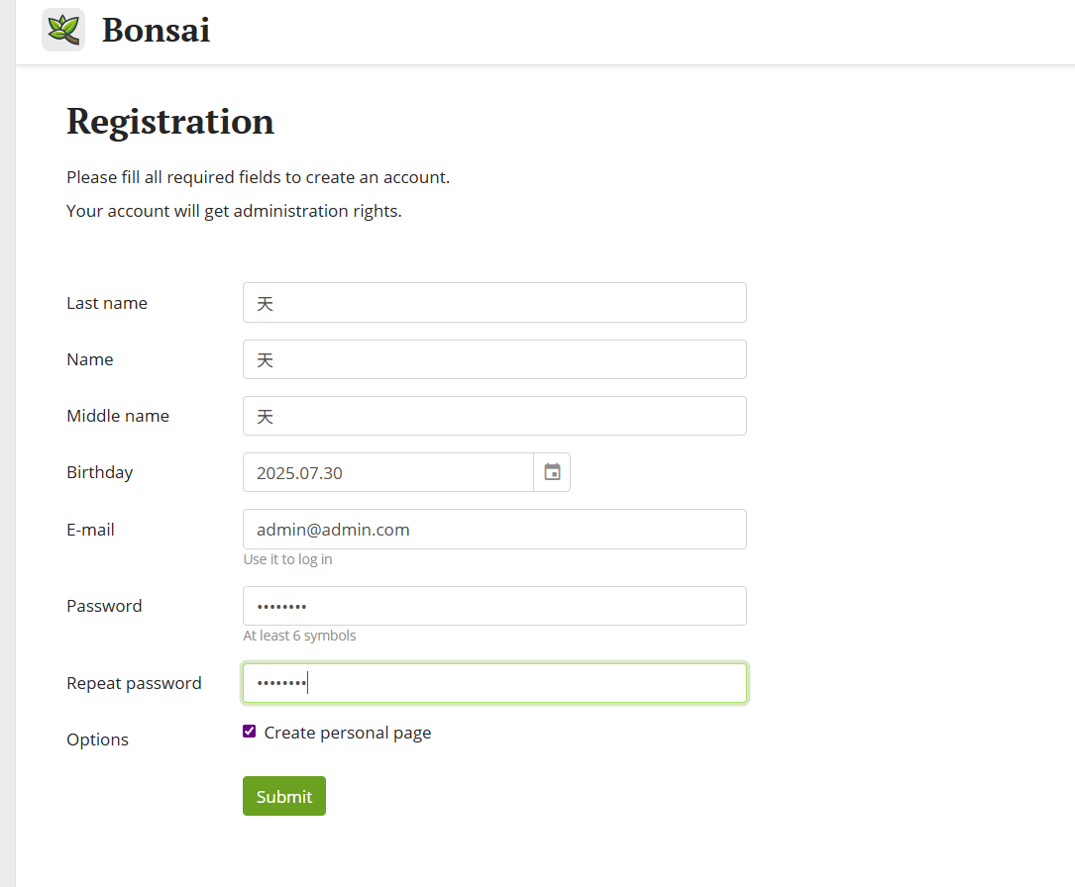This screenshot has height=887, width=1075.
Task: Click the Password label text
Action: click(x=104, y=606)
